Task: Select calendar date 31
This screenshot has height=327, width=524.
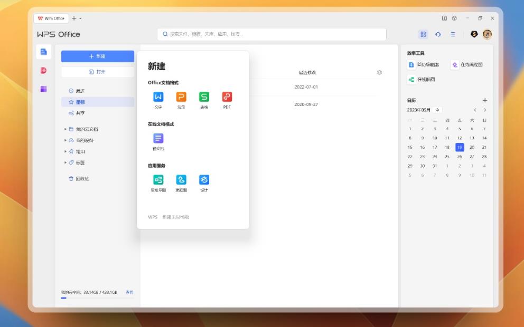Action: 435,166
